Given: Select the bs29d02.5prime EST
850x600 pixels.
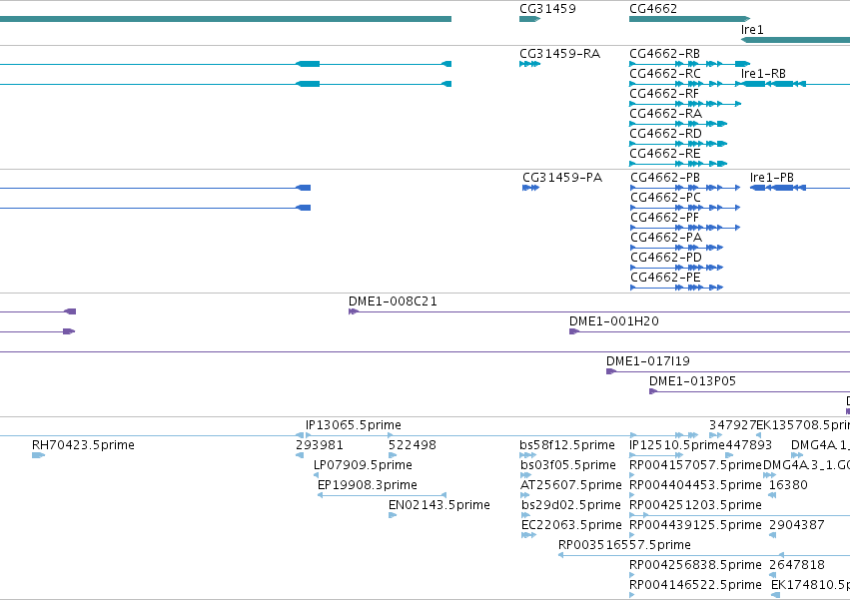Looking at the screenshot, I should (x=570, y=506).
